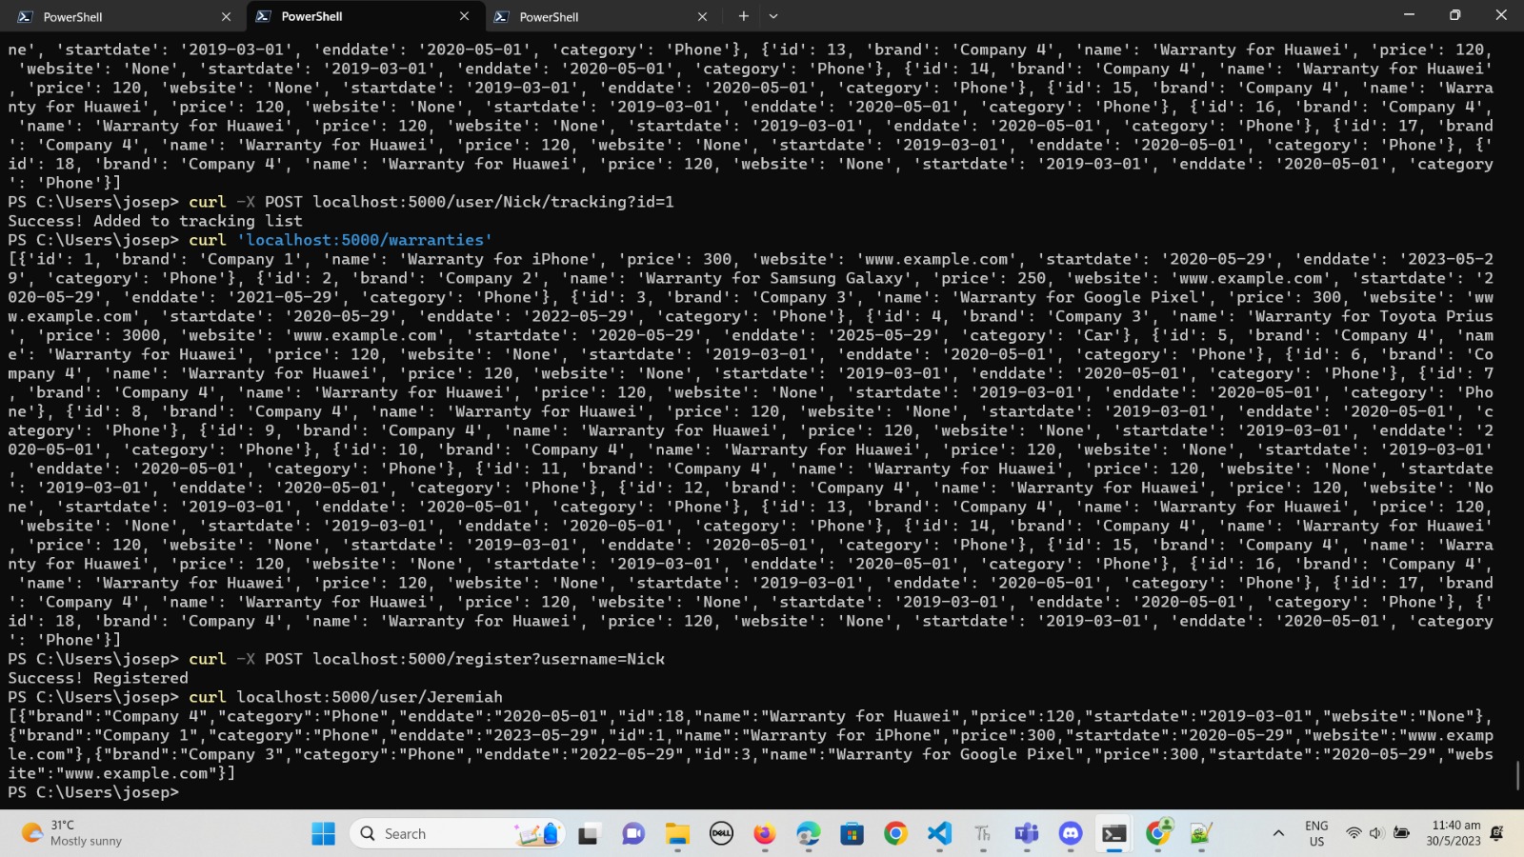Launch Visual Studio Code from the taskbar

(938, 833)
